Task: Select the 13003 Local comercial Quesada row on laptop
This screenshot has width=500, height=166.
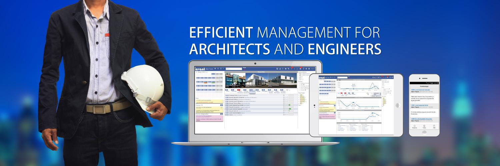Action: click(x=261, y=109)
